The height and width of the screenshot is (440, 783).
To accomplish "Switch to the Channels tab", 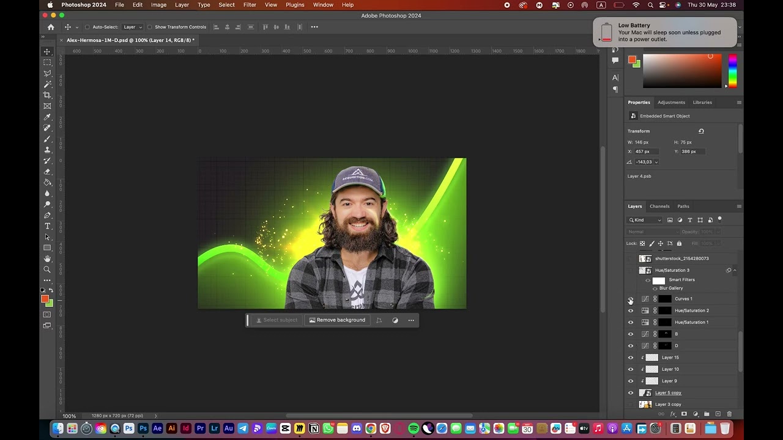I will (659, 206).
